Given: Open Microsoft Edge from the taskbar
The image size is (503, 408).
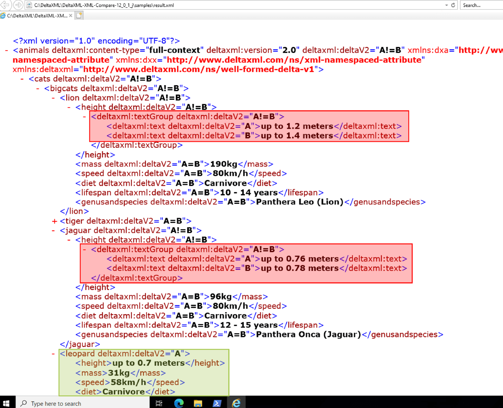Looking at the screenshot, I should coord(178,403).
